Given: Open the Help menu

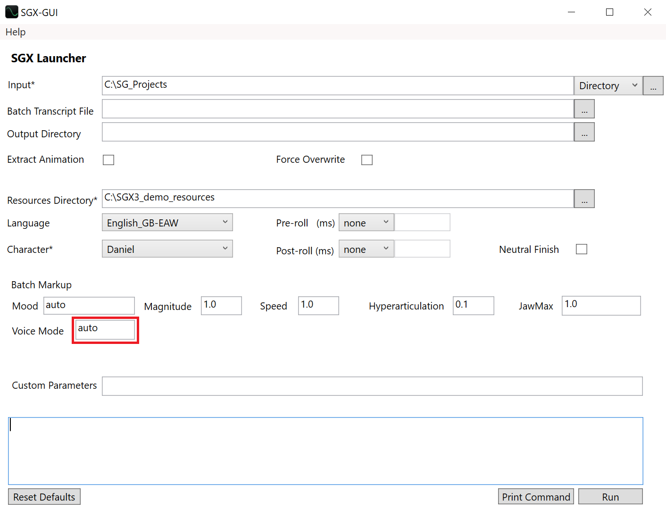Looking at the screenshot, I should (16, 32).
